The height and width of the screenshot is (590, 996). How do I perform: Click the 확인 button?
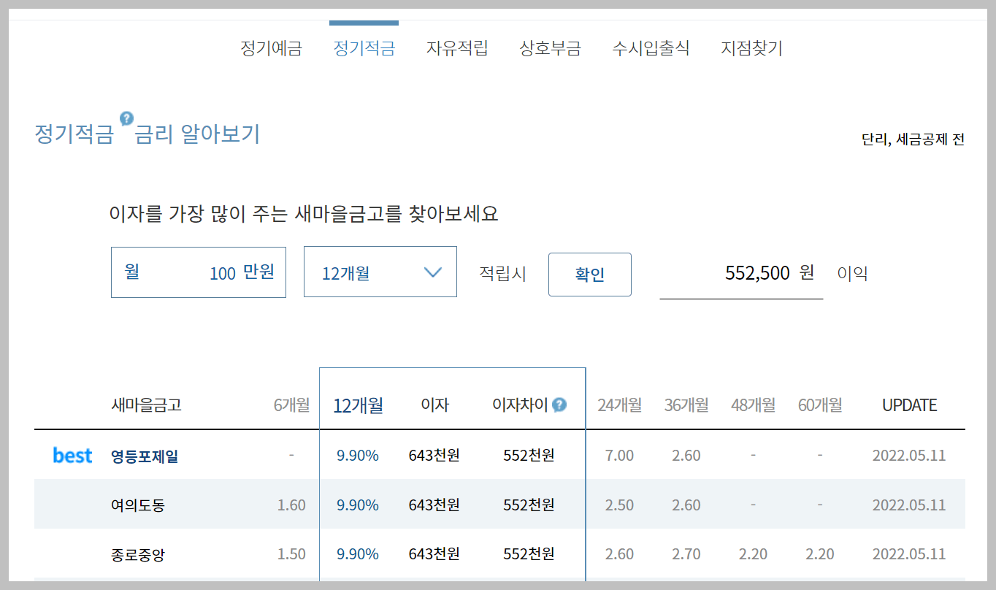point(590,275)
